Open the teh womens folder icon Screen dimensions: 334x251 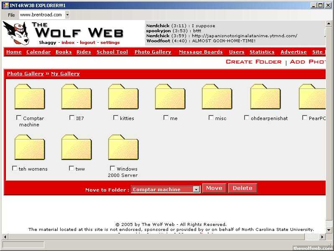click(x=29, y=148)
